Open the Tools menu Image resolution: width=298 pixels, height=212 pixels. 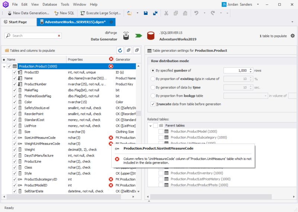[65, 4]
